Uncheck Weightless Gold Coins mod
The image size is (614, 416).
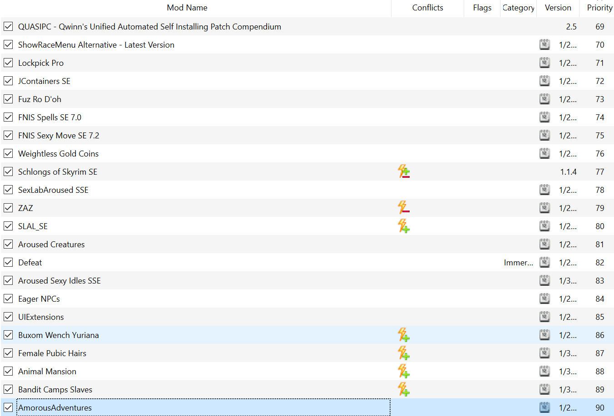tap(8, 153)
